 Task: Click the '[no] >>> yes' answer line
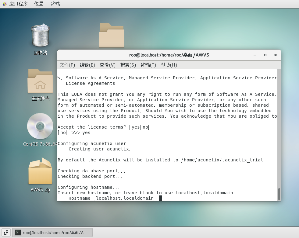[x=74, y=133]
